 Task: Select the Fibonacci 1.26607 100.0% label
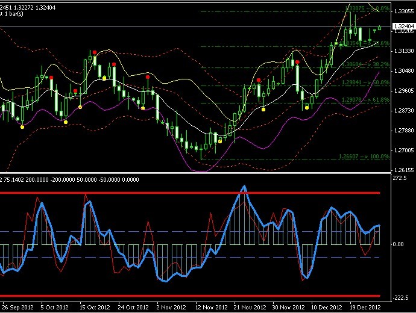[364, 156]
